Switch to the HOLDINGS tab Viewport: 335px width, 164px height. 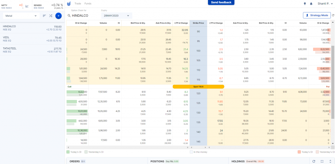point(238,161)
